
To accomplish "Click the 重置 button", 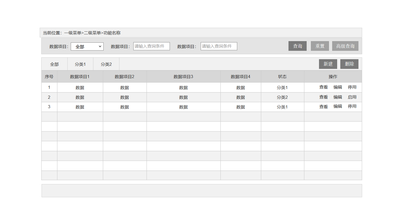I will click(x=320, y=46).
